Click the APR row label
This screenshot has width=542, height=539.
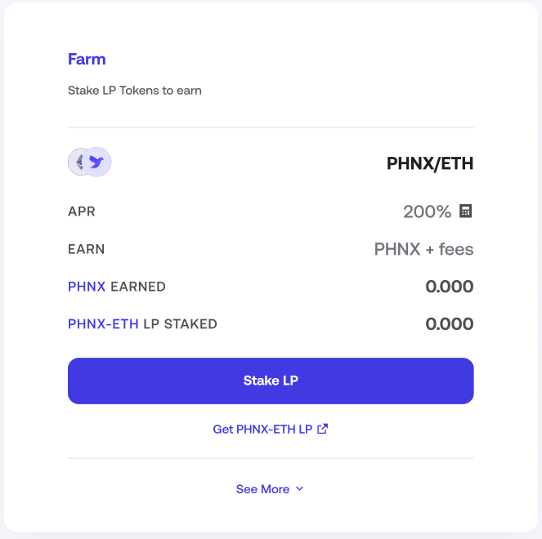point(82,212)
